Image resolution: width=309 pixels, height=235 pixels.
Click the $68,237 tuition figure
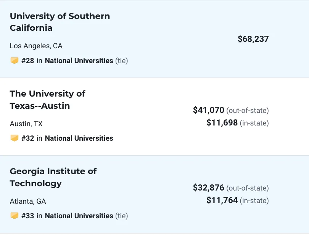(x=253, y=39)
